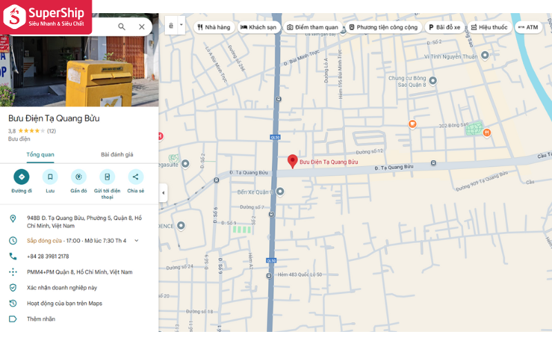This screenshot has height=345, width=552.
Task: Click the address 948B Đ. Tạ Quang Bửu row
Action: 79,221
